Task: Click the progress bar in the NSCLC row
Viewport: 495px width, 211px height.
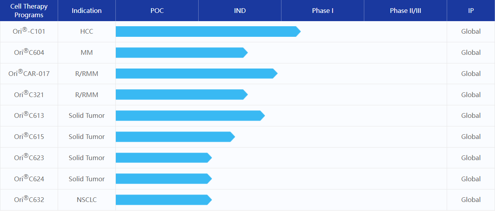Action: (x=163, y=200)
